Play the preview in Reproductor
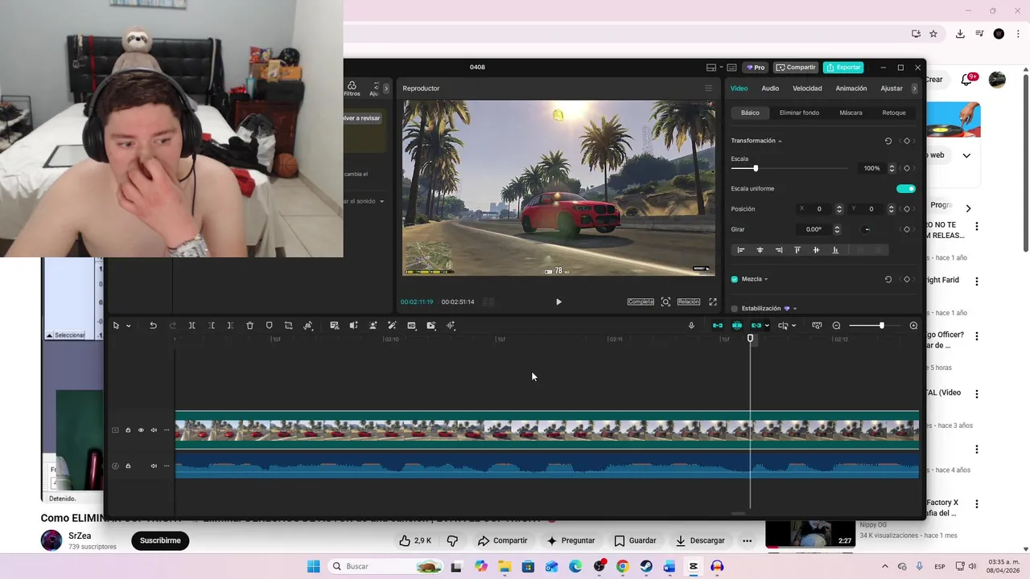The image size is (1030, 579). 558,302
